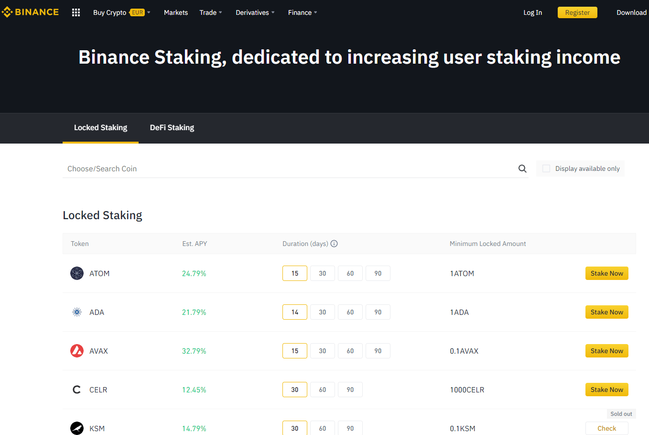Image resolution: width=649 pixels, height=435 pixels.
Task: Select 60-day duration for KSM
Action: click(x=323, y=428)
